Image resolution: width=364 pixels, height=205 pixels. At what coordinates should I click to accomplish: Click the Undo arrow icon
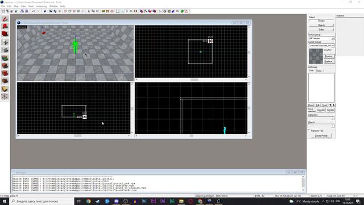point(33,11)
